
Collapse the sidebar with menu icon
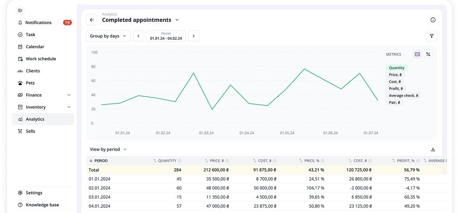20,10
